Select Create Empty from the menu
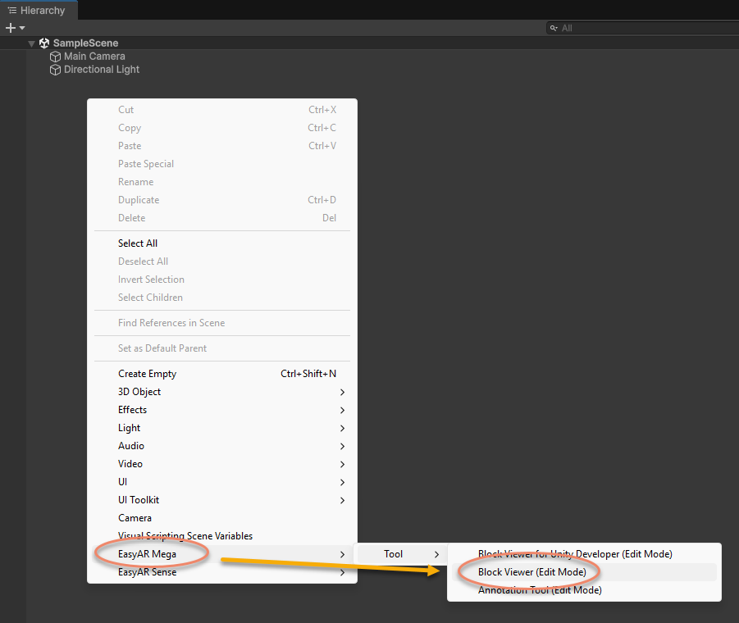This screenshot has height=623, width=739. tap(145, 373)
